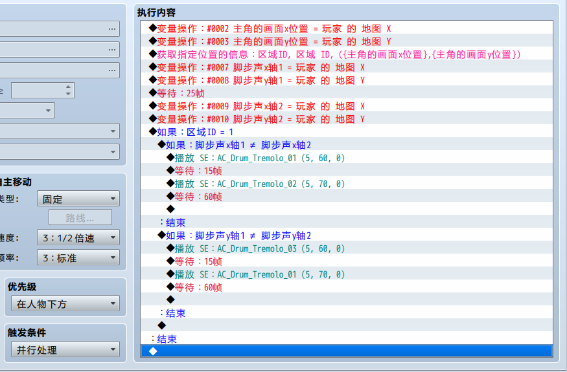Click the first ellipsis button in the conditions panel
The width and height of the screenshot is (567, 372).
tap(112, 29)
